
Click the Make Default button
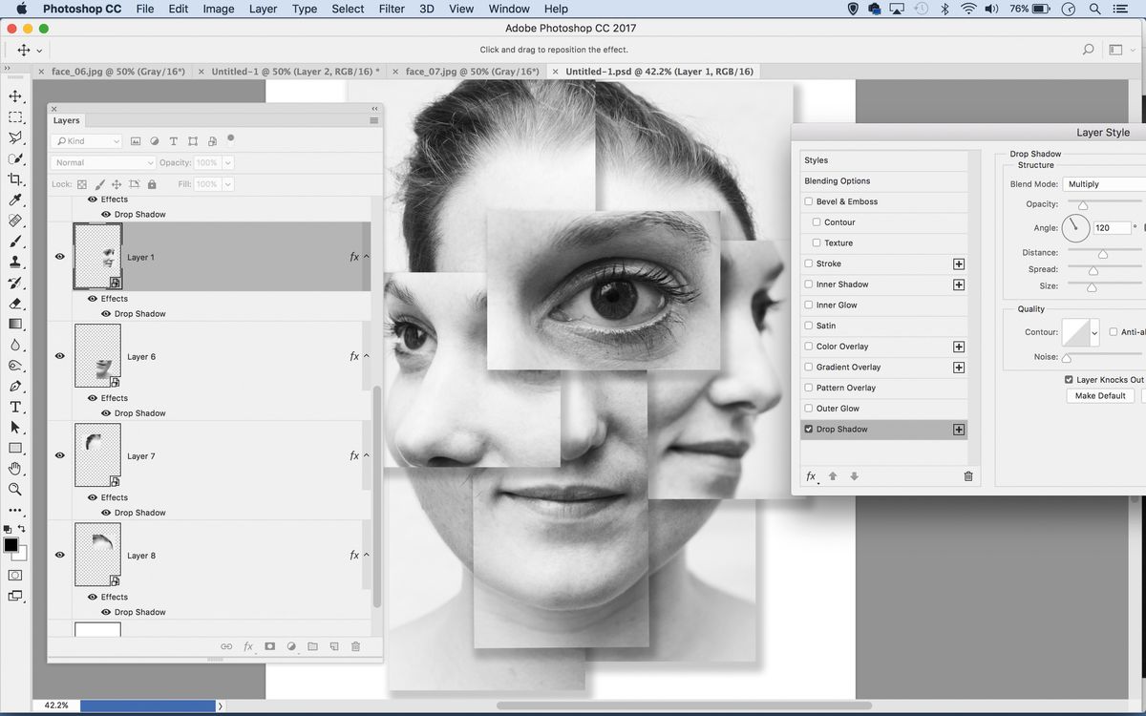[1099, 395]
